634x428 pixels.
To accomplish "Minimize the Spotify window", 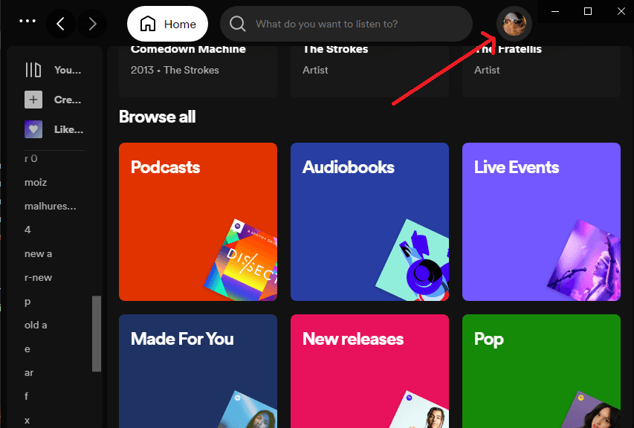I will [555, 11].
